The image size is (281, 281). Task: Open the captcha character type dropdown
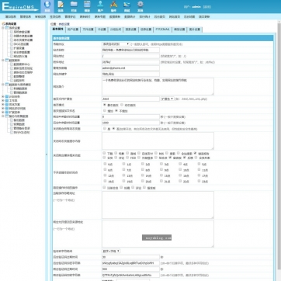coord(111,251)
